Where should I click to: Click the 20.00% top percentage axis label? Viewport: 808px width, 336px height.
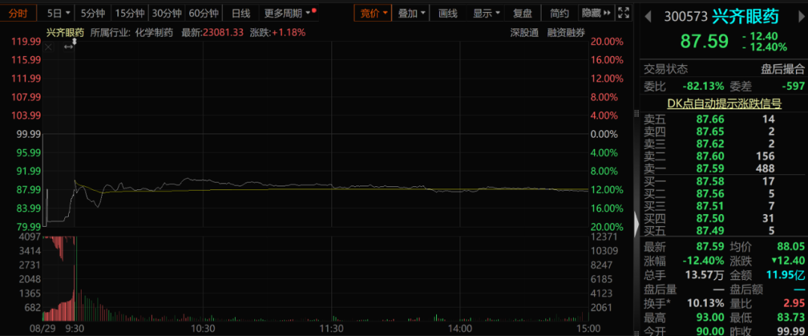607,41
